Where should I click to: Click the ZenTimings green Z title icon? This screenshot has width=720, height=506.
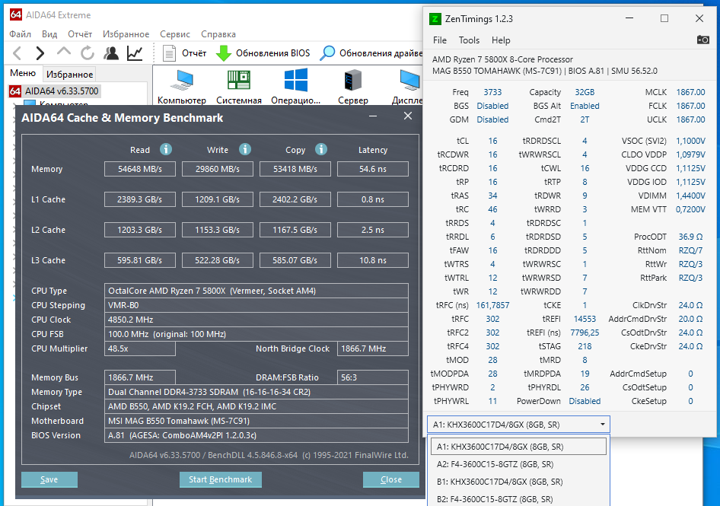pos(435,19)
